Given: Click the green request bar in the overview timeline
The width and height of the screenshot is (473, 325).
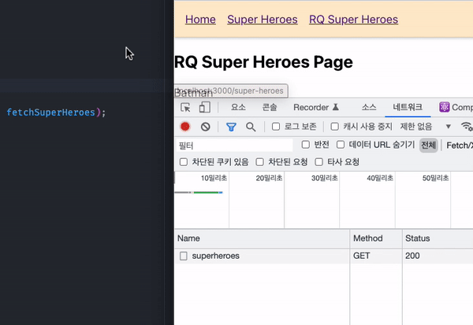Looking at the screenshot, I should (x=206, y=193).
